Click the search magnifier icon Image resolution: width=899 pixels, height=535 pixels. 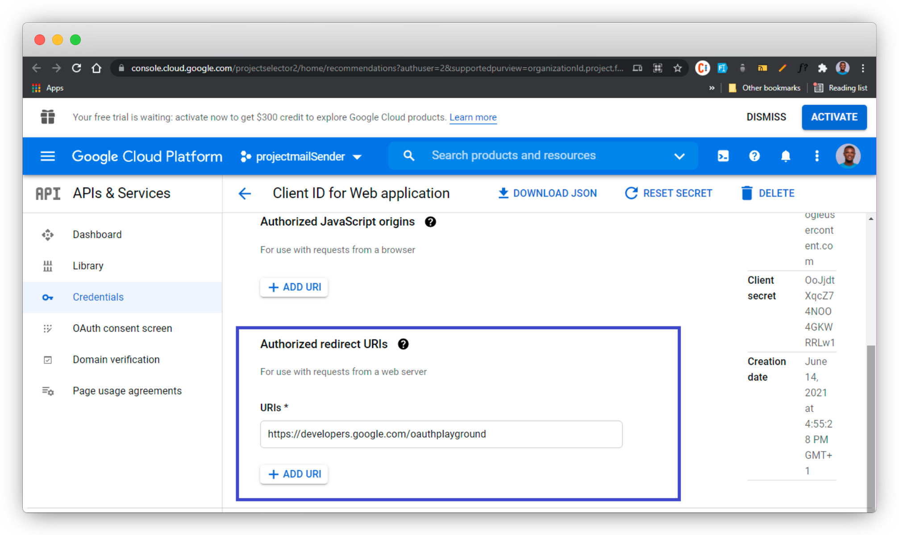408,155
